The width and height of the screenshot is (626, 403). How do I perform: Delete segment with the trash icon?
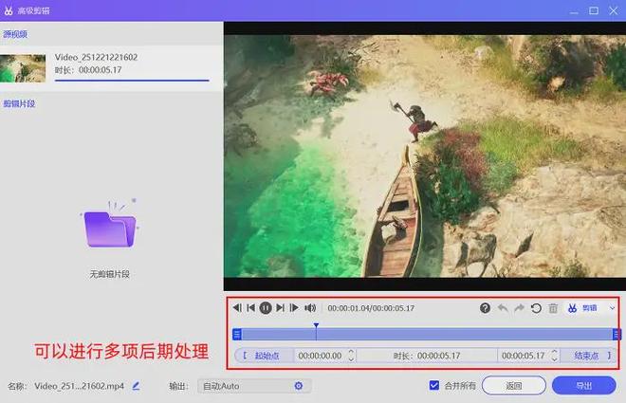coord(553,308)
